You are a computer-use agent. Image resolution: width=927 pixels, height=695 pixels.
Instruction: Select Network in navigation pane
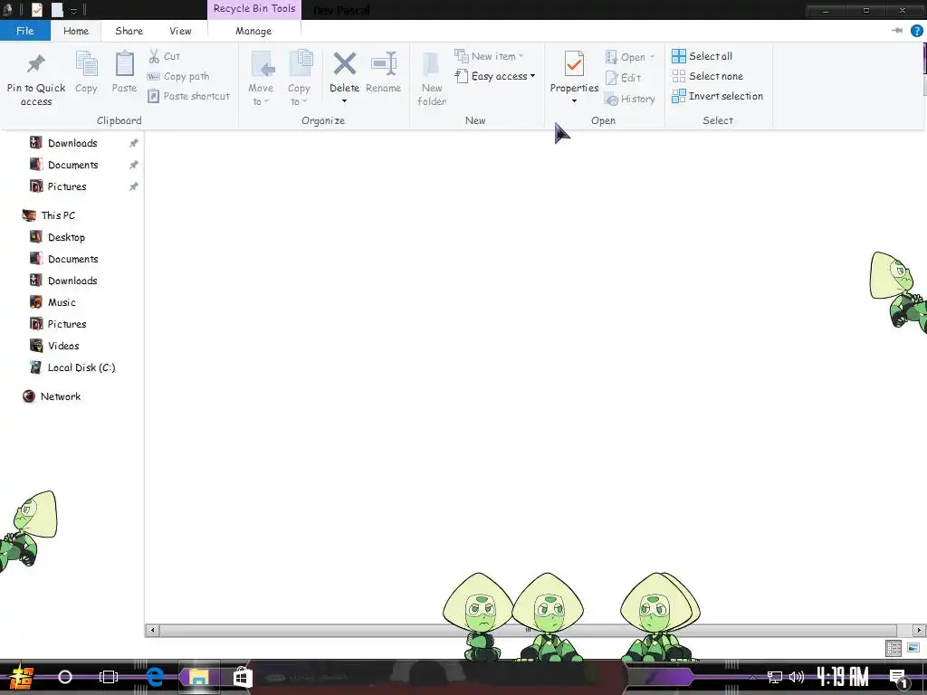61,396
